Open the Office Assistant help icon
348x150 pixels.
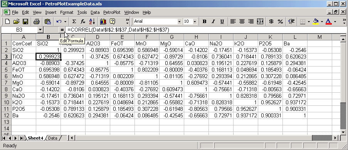(113, 22)
